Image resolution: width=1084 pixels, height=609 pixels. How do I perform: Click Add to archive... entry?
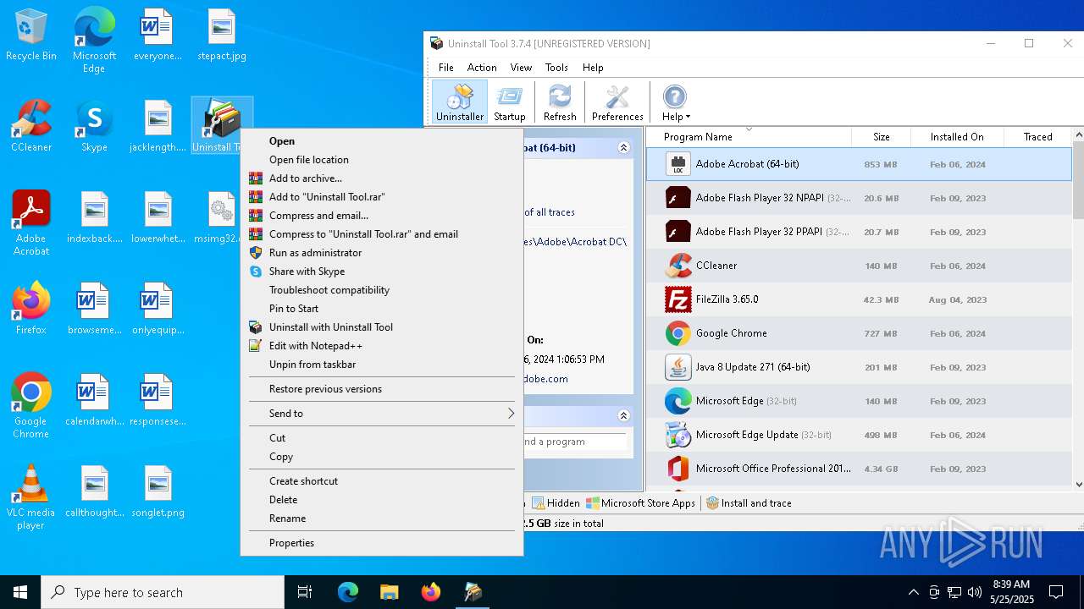click(382, 178)
